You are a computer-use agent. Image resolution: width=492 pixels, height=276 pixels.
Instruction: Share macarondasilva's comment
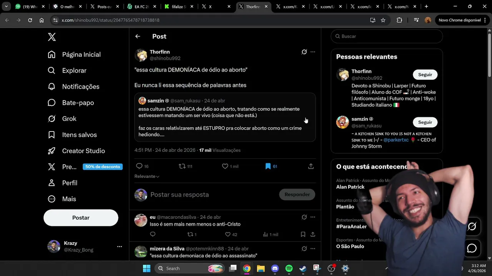pyautogui.click(x=313, y=234)
